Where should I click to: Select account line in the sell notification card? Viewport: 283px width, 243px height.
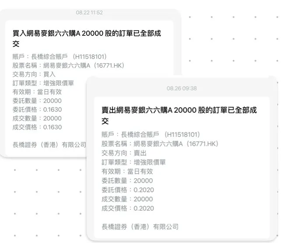pyautogui.click(x=150, y=135)
